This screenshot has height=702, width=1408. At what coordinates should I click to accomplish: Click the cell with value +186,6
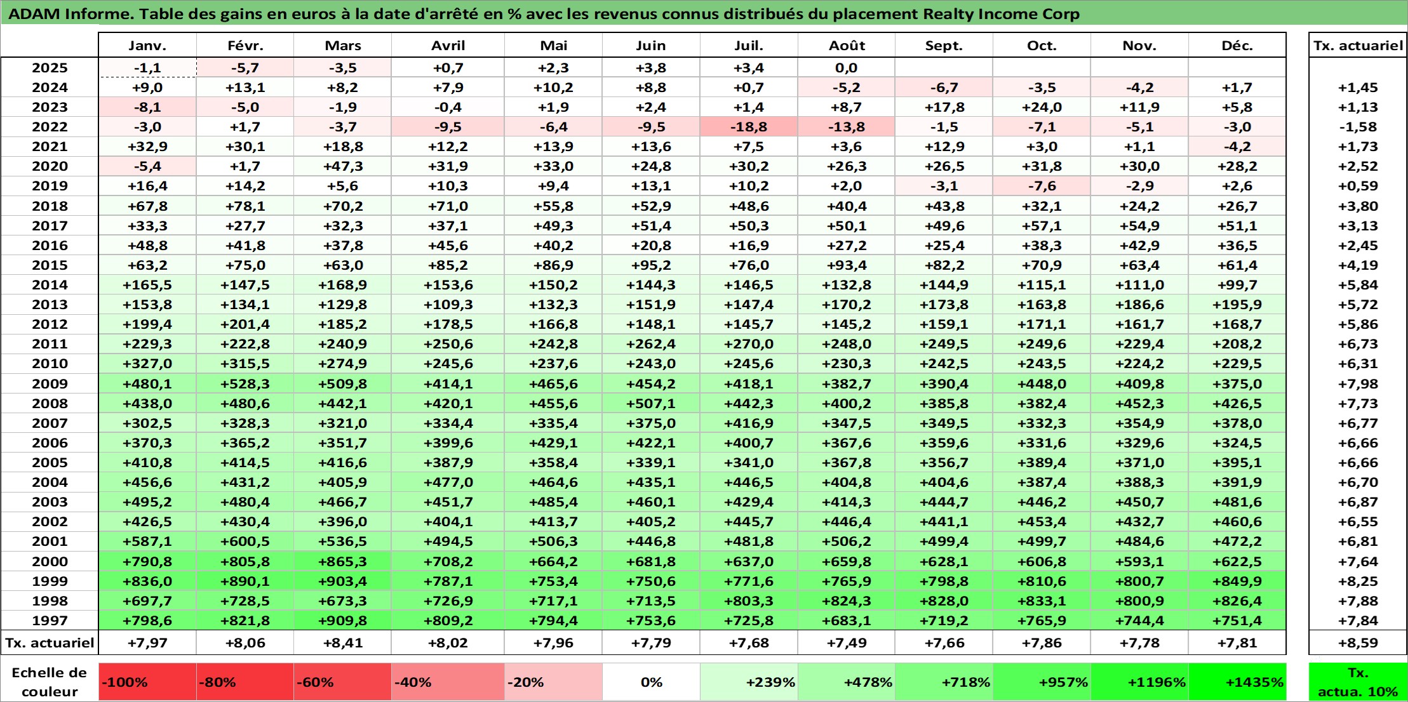click(1139, 305)
